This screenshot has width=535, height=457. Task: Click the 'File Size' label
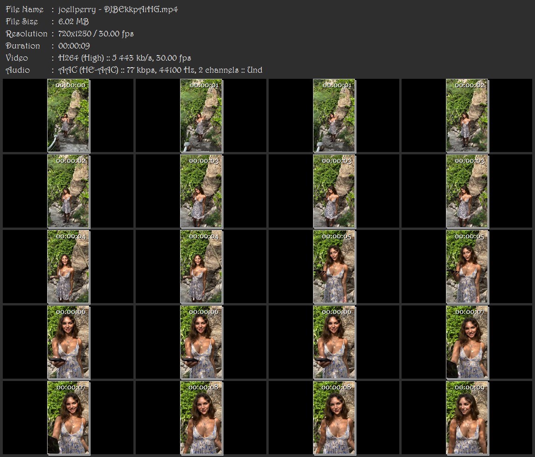[x=22, y=21]
